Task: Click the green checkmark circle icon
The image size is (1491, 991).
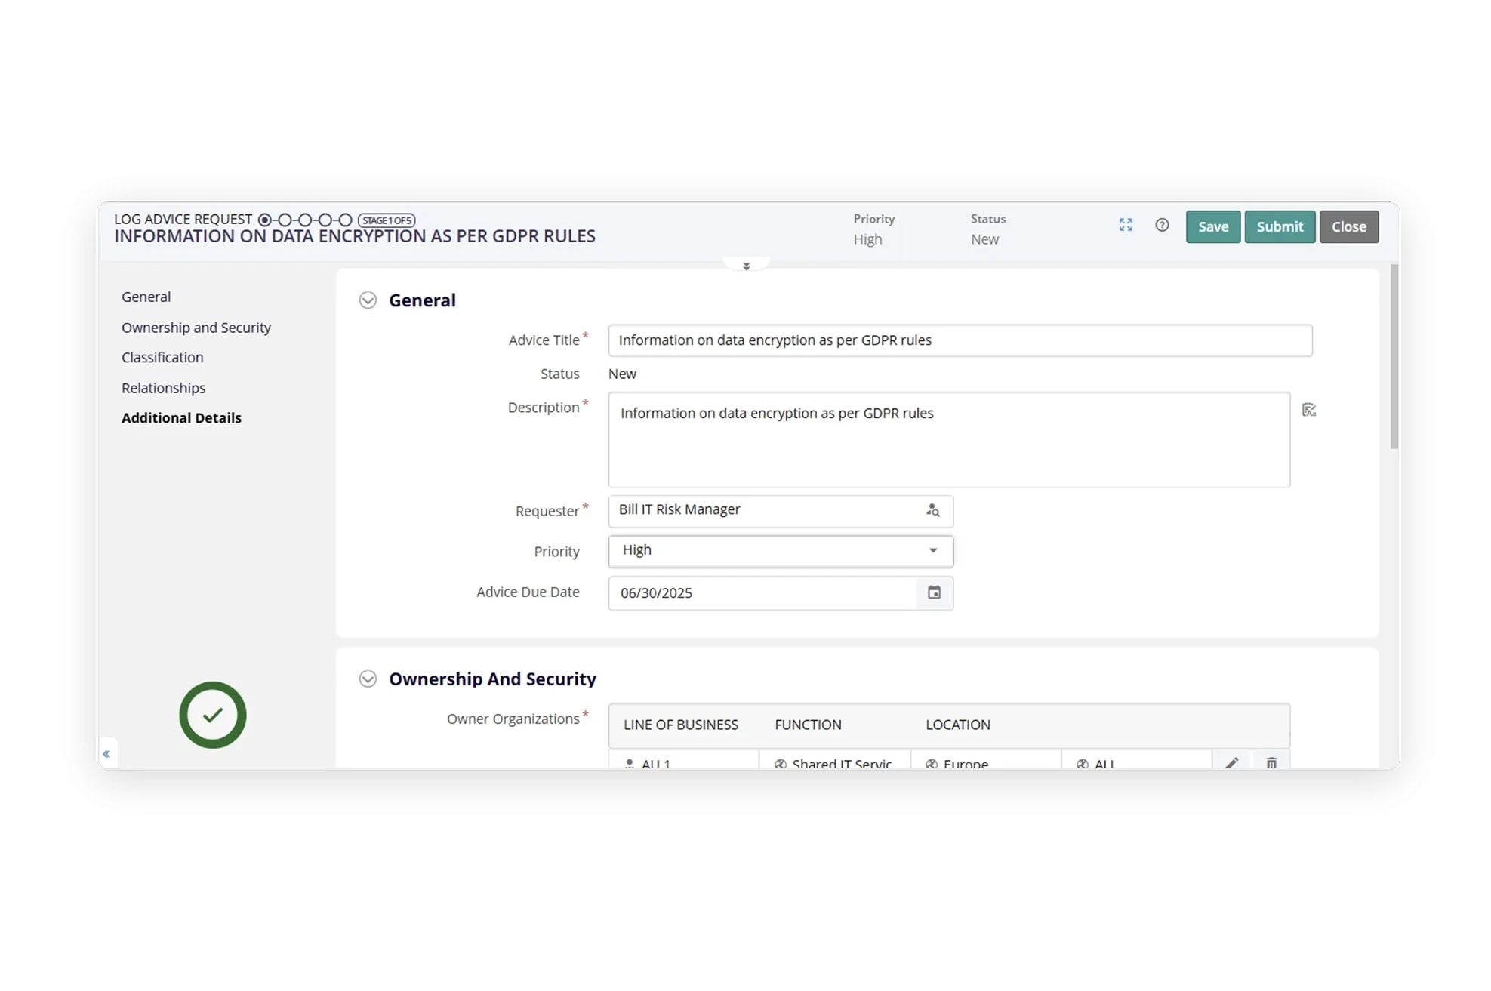Action: coord(213,715)
